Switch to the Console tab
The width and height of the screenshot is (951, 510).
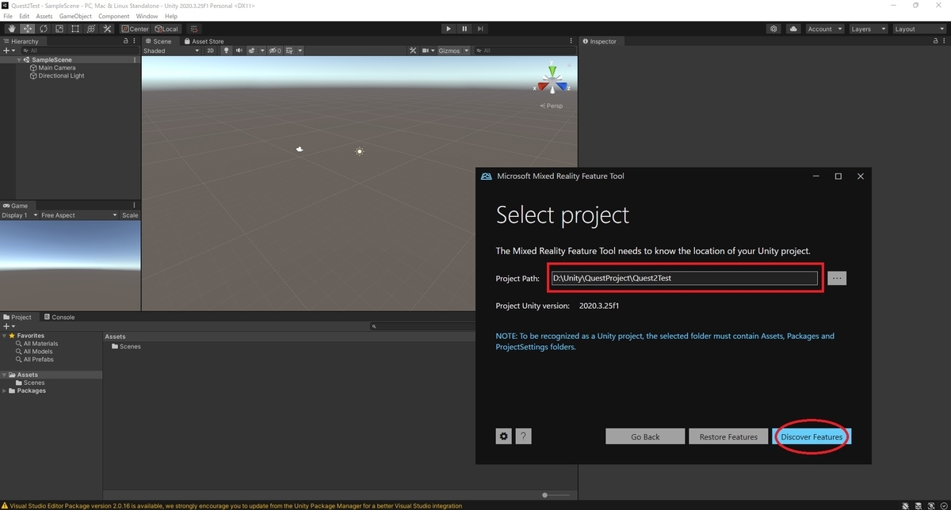click(59, 317)
